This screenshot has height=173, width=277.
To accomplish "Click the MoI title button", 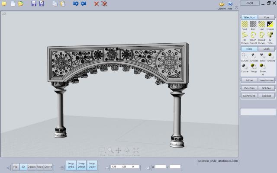I will (250, 3).
